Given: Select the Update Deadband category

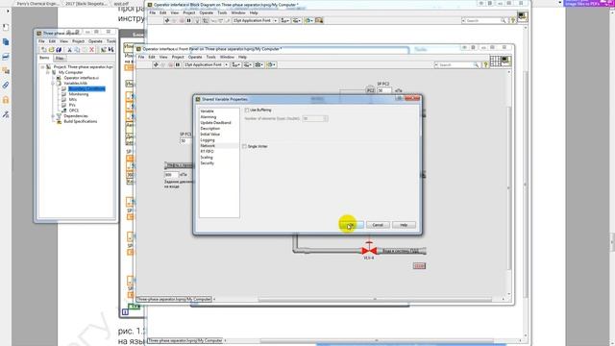Looking at the screenshot, I should (x=215, y=123).
